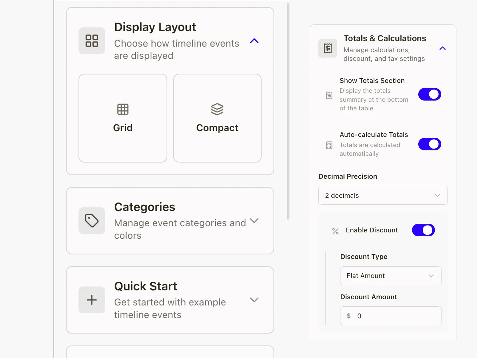Image resolution: width=477 pixels, height=358 pixels.
Task: Expand the Quick Start section
Action: pyautogui.click(x=254, y=300)
